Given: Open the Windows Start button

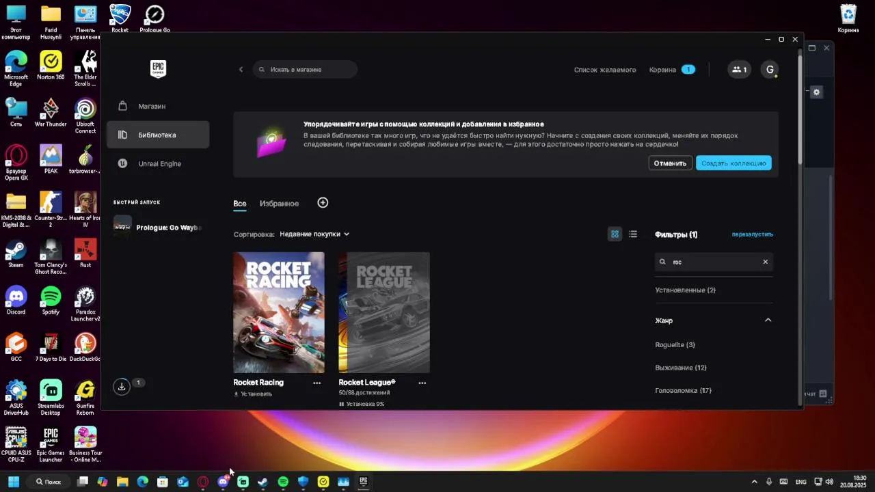Looking at the screenshot, I should [14, 482].
